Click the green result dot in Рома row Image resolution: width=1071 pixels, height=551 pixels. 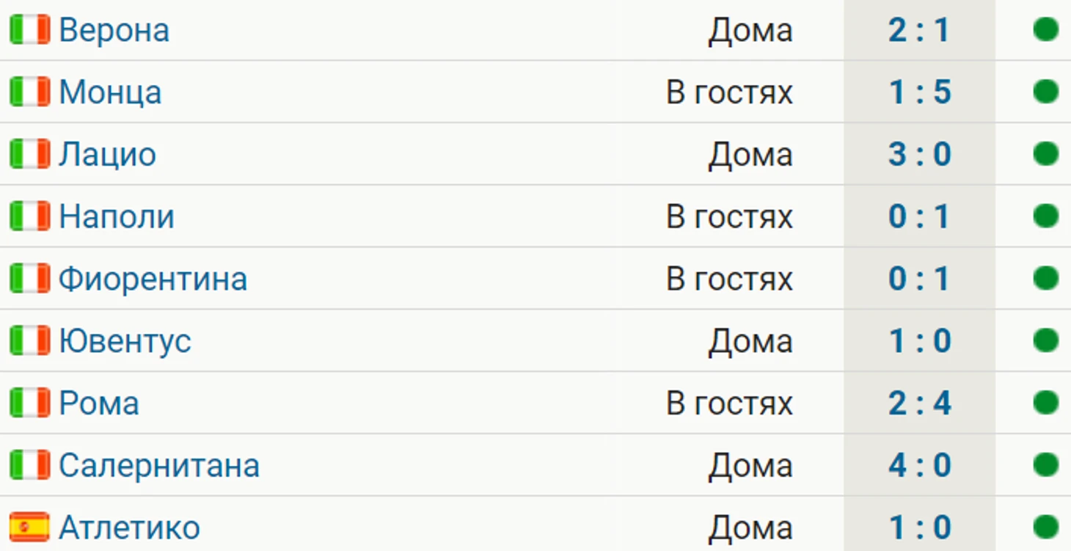(x=1045, y=403)
